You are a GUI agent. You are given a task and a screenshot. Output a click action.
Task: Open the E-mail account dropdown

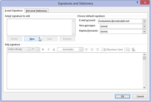pos(144,21)
